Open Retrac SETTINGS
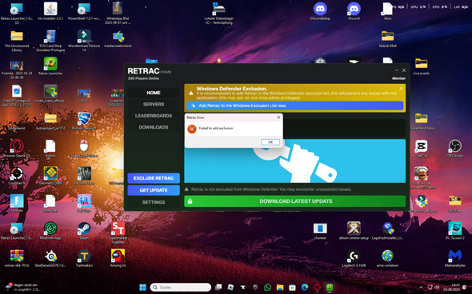The width and height of the screenshot is (472, 294). click(x=154, y=202)
